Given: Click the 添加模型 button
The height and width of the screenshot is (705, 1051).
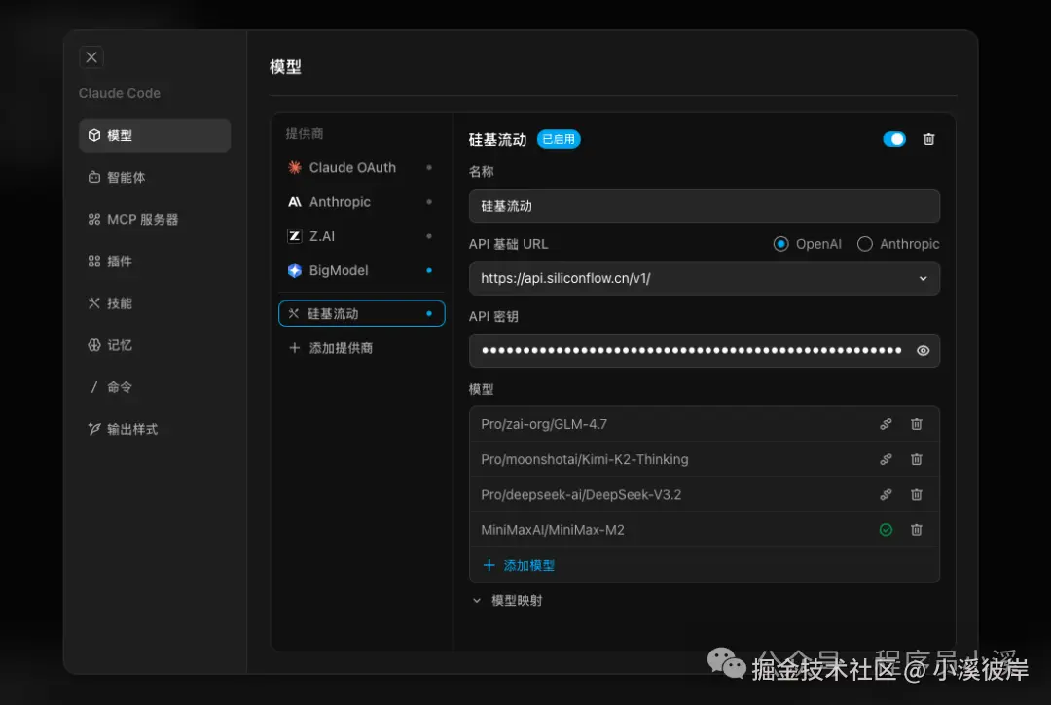Looking at the screenshot, I should tap(518, 564).
